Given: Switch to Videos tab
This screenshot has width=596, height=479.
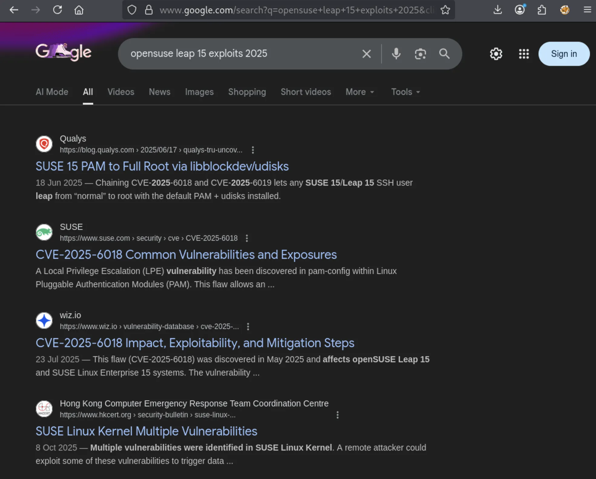Looking at the screenshot, I should click(121, 92).
